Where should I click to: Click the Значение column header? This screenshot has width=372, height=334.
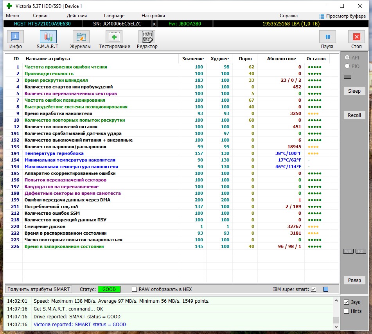pyautogui.click(x=193, y=59)
